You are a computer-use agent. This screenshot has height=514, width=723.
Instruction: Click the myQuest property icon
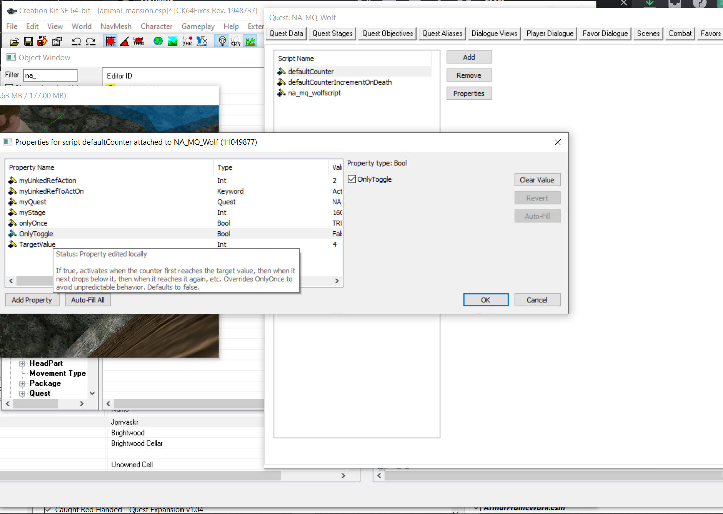click(x=13, y=202)
